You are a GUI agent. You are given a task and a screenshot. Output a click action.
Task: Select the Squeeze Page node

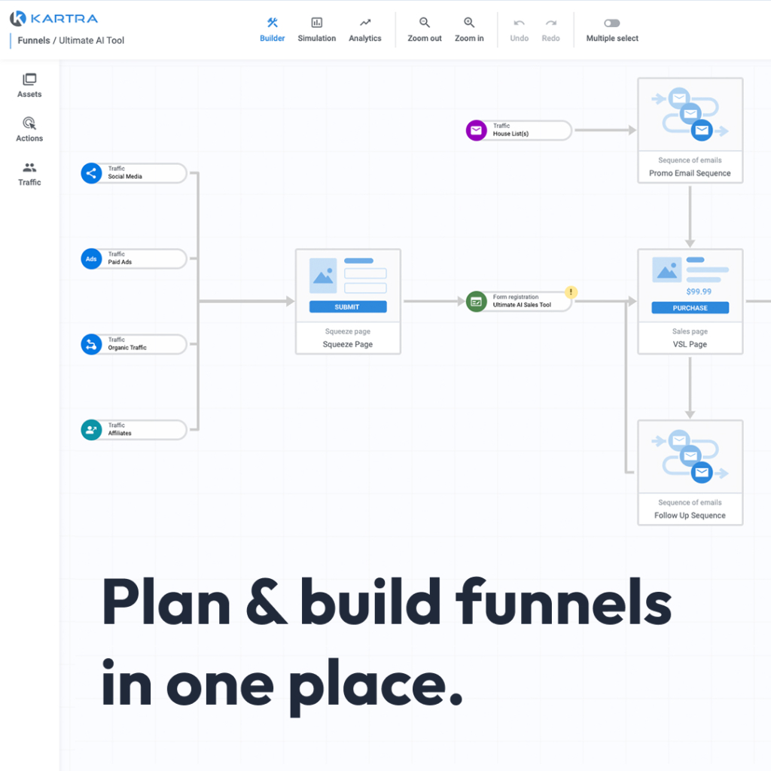(x=348, y=301)
